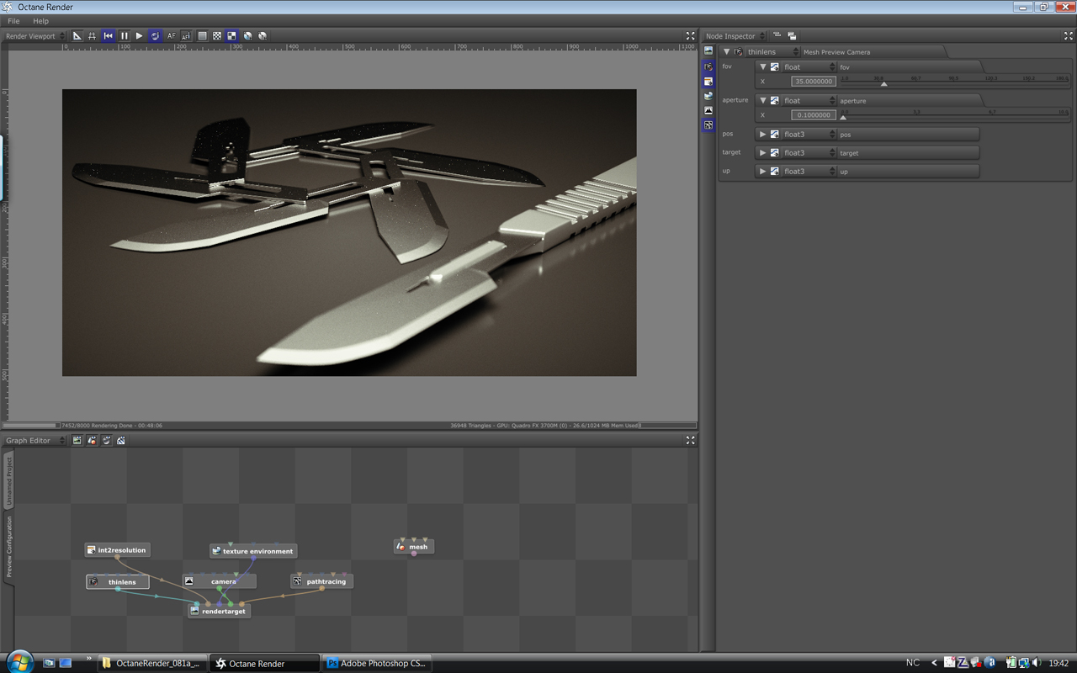Select the pathtracing node
1077x673 pixels.
click(321, 581)
